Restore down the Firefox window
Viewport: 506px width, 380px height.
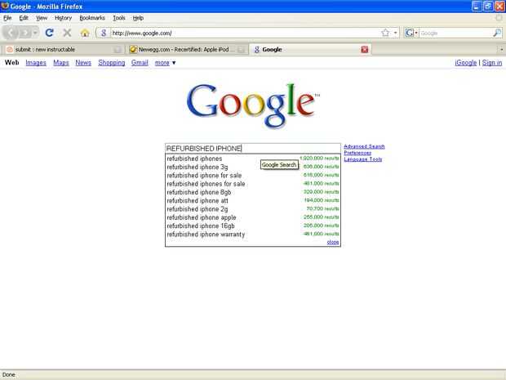(x=488, y=7)
